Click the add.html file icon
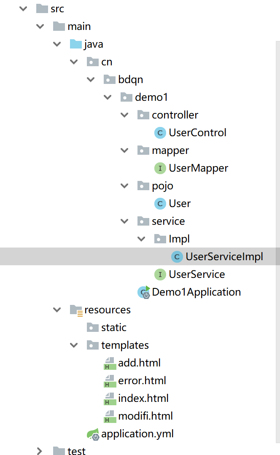 [x=110, y=363]
